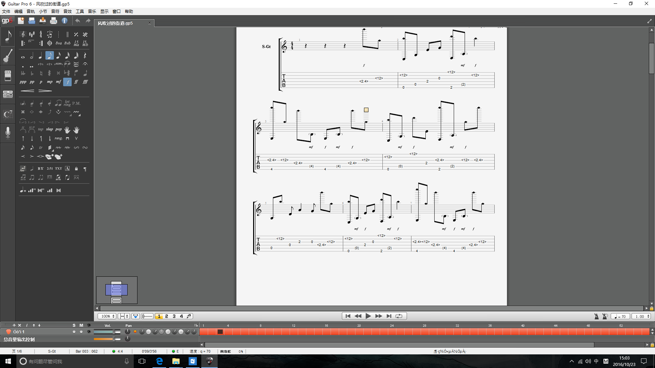655x368 pixels.
Task: Open the chord diagram tool
Action: tap(23, 169)
